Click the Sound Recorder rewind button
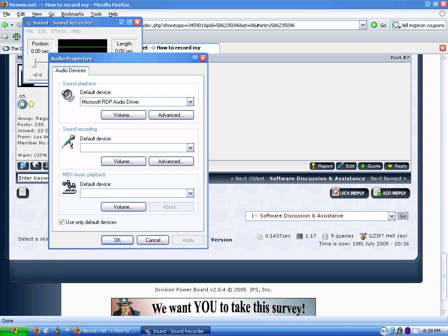 click(x=37, y=75)
